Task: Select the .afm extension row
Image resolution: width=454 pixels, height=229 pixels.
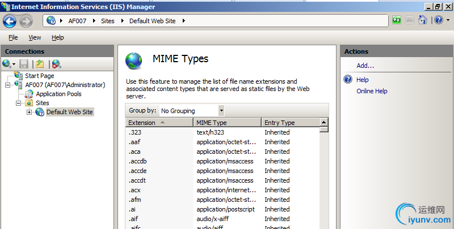Action: click(x=222, y=200)
